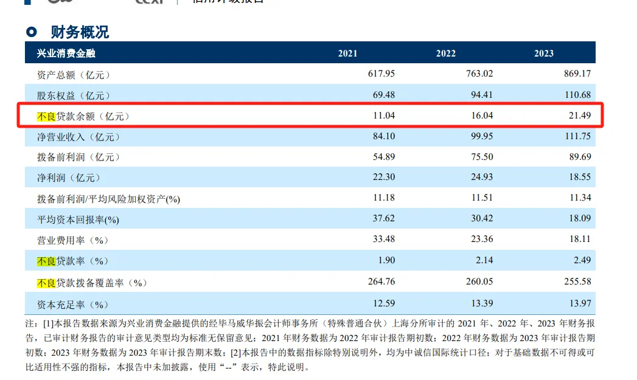Click the 255.58 provision coverage value

pyautogui.click(x=577, y=282)
